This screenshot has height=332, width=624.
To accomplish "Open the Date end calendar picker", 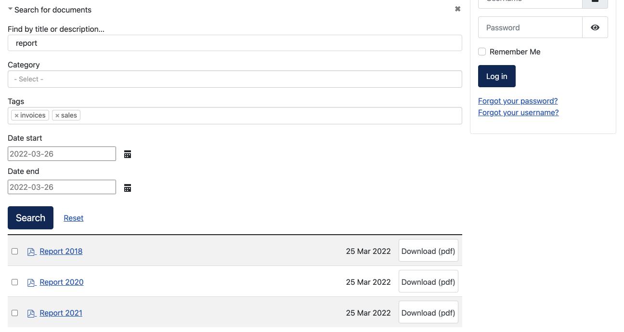I will point(128,188).
